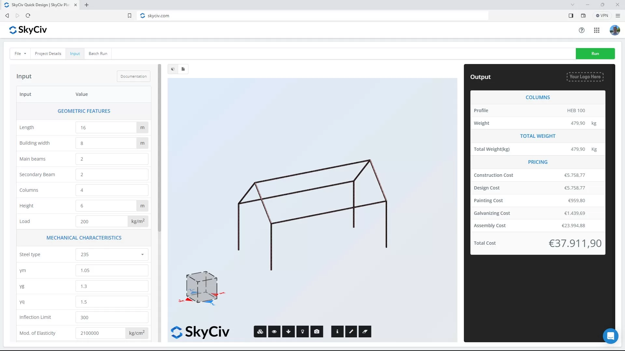
Task: Open the browser tab search chevron
Action: click(573, 5)
